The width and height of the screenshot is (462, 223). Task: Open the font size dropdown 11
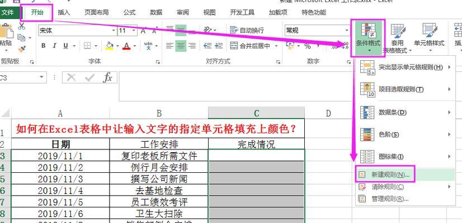tap(134, 31)
